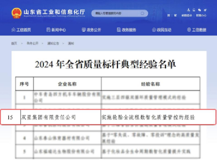Open the 智慧办公 smart office link
Screen dimensions: 217x168
coord(201,15)
